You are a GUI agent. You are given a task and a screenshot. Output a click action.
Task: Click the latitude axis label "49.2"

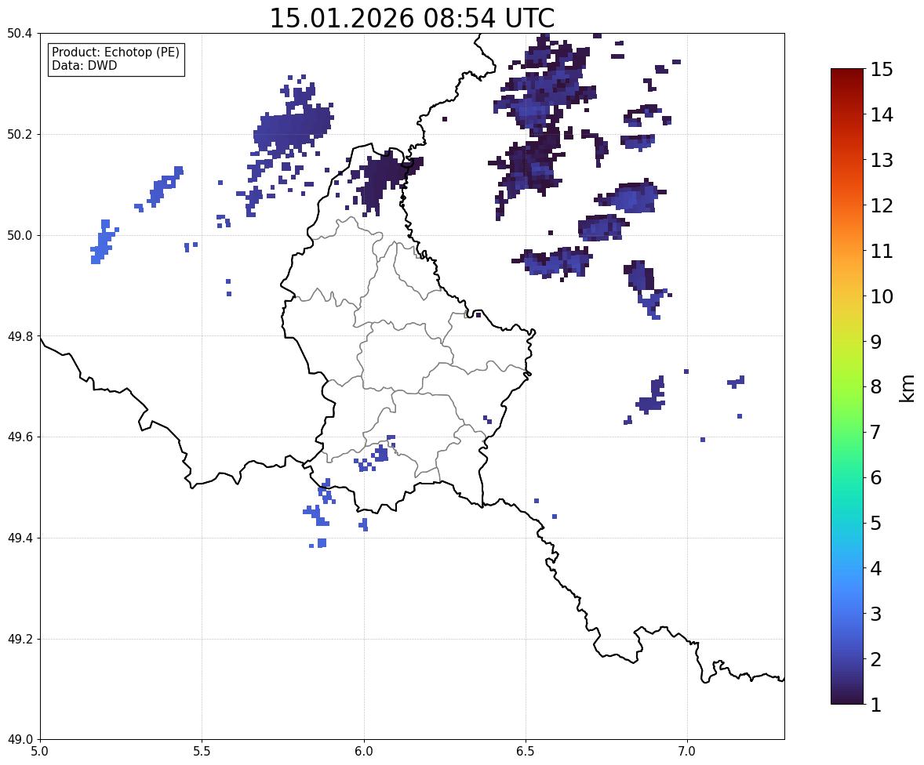pyautogui.click(x=20, y=639)
